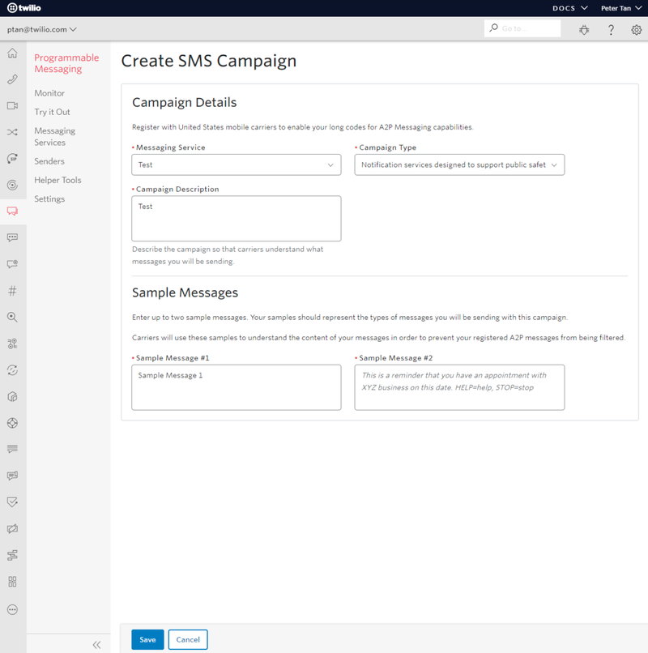Open the Home dashboard icon in sidebar

click(x=12, y=53)
